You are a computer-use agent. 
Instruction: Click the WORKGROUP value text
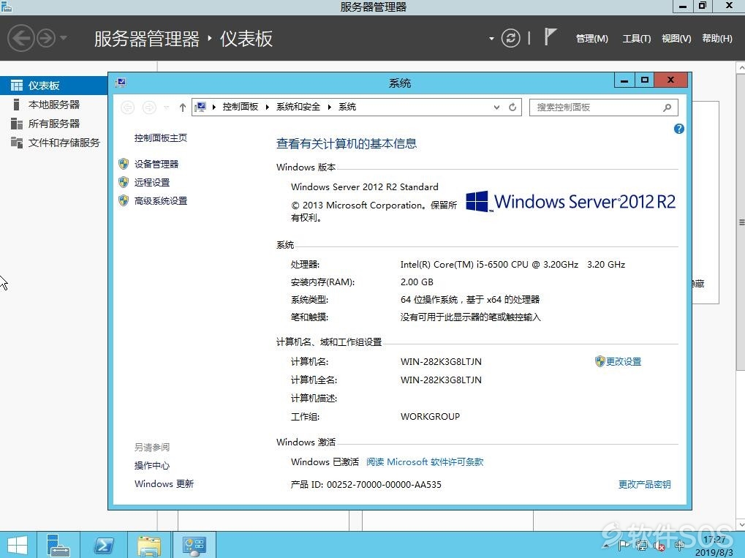pyautogui.click(x=430, y=416)
